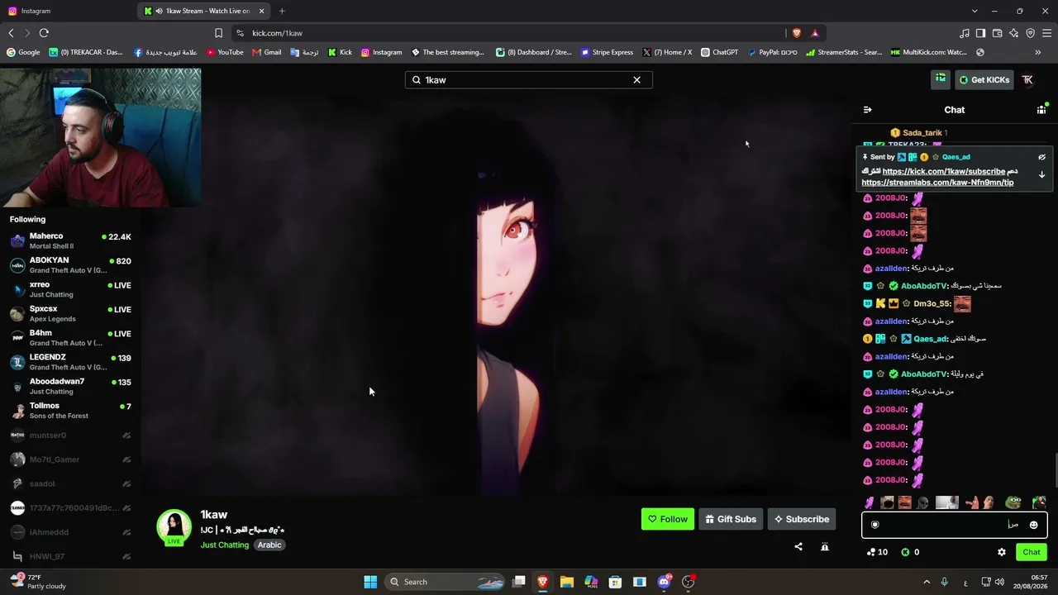Screen dimensions: 1058x595
Task: Open Tollmos channel in Following list
Action: 70,411
